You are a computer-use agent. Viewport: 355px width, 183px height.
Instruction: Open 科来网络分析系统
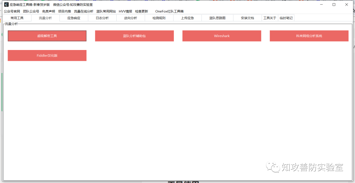(x=309, y=36)
